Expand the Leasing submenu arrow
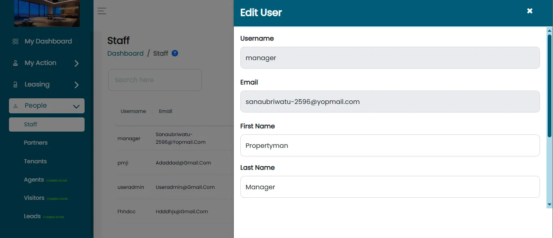The height and width of the screenshot is (238, 553). [x=76, y=85]
